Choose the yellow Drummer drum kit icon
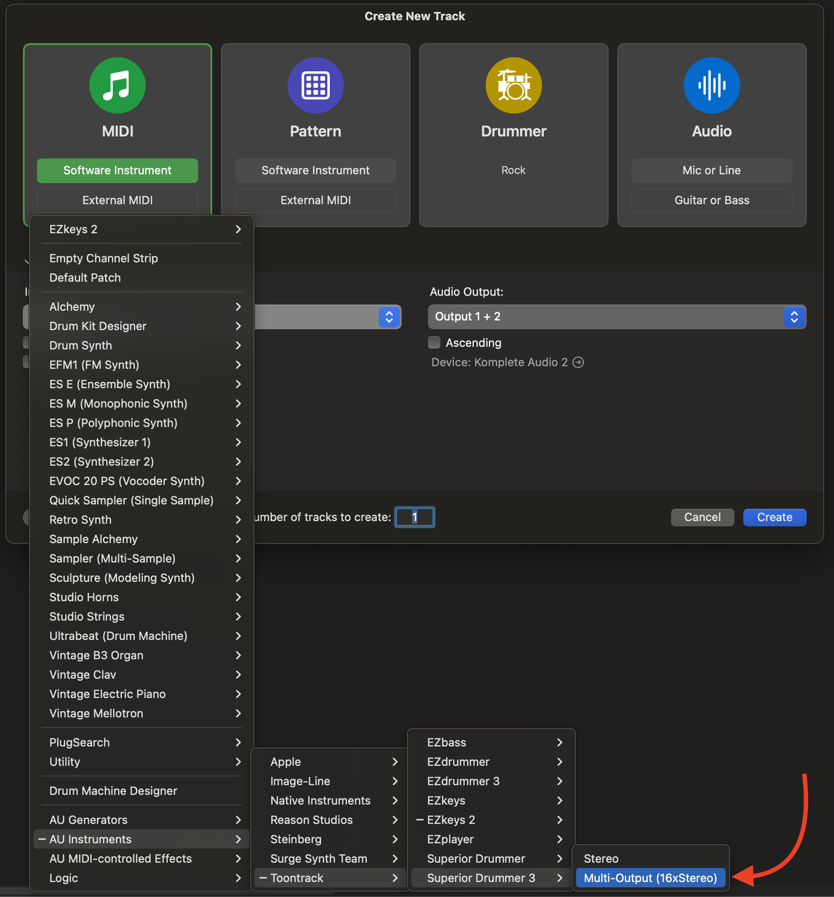Image resolution: width=834 pixels, height=897 pixels. 513,85
